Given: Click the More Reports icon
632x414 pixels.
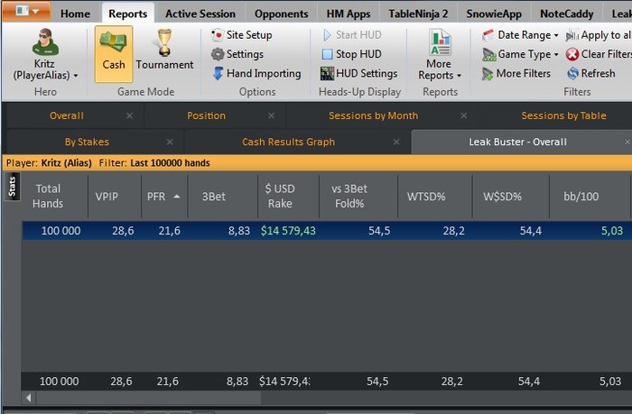Looking at the screenshot, I should tap(440, 42).
